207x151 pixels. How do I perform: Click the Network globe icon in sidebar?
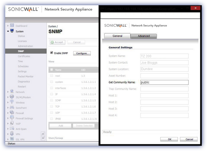12,91
